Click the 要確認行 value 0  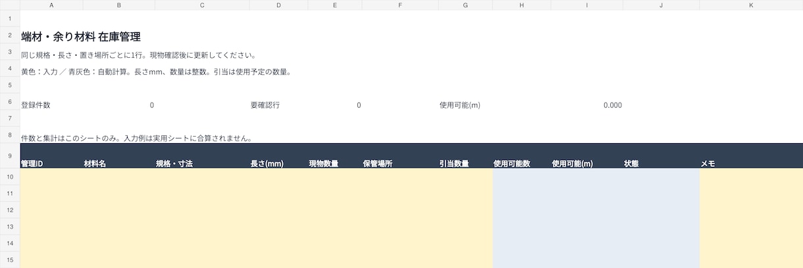(x=359, y=105)
